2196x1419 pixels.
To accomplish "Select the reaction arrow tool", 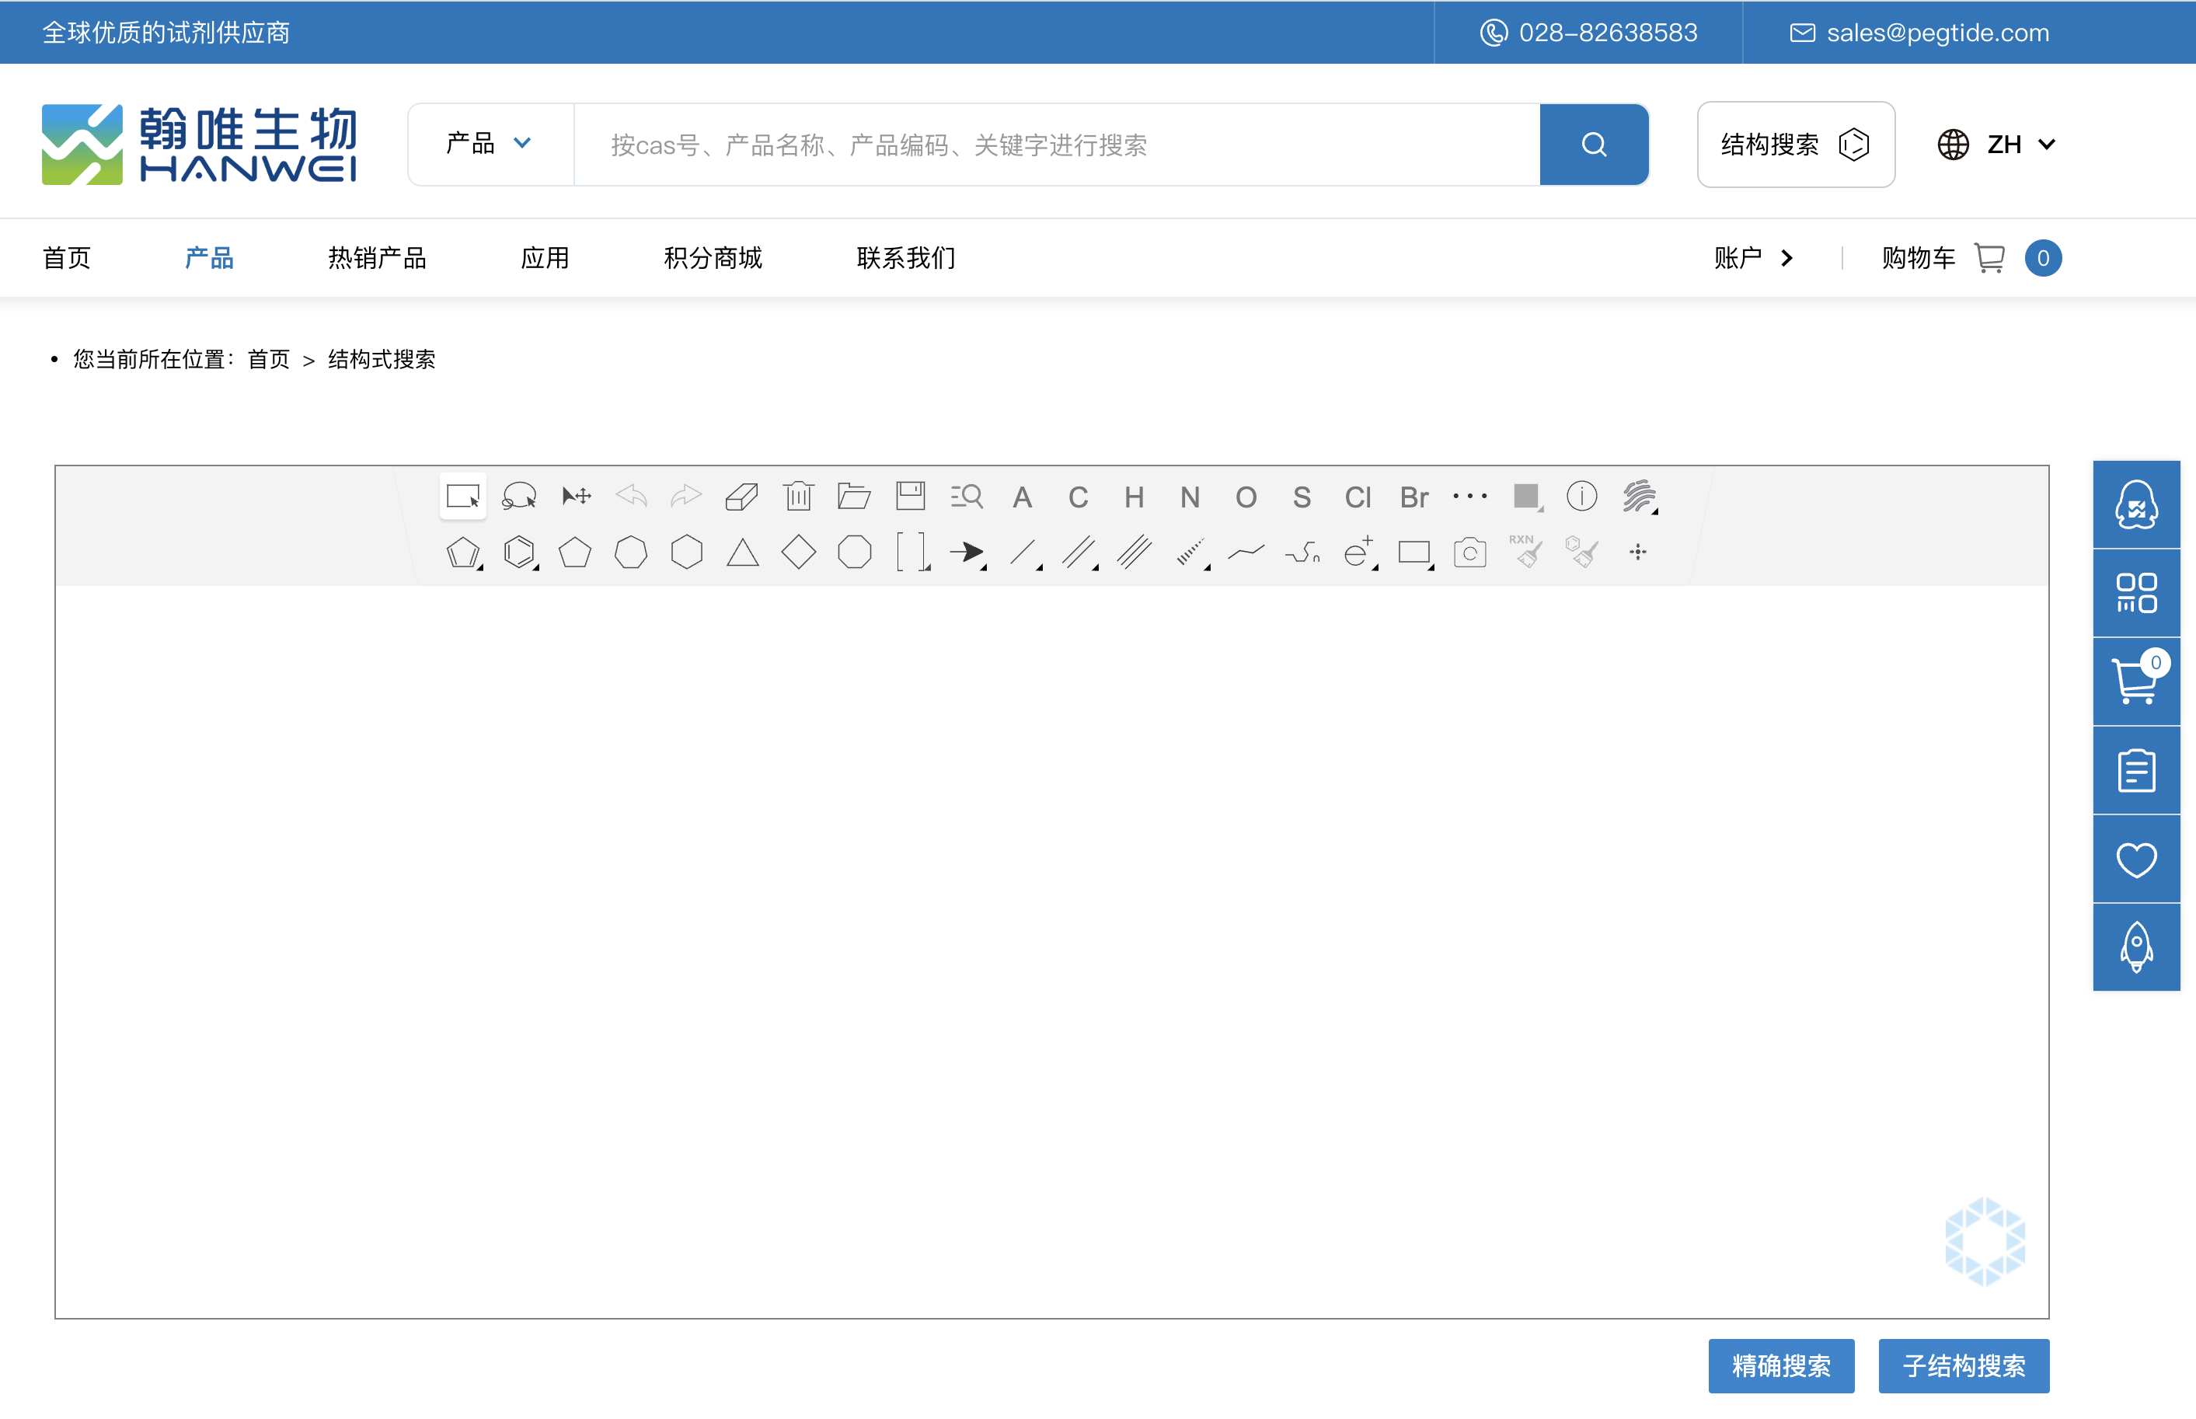I will pos(967,553).
